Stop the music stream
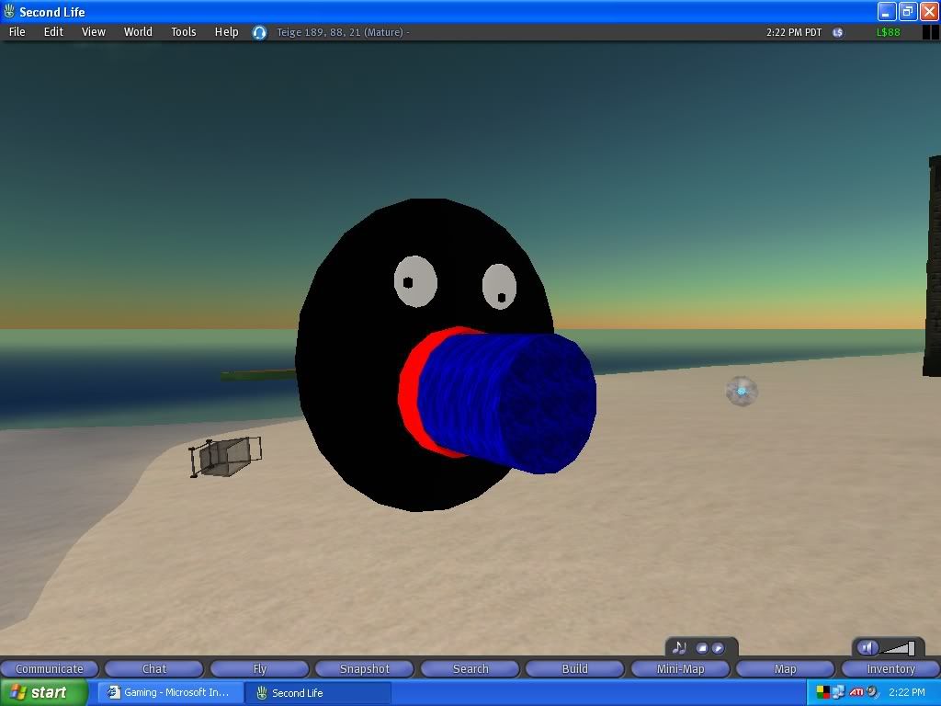This screenshot has width=941, height=706. coord(702,648)
